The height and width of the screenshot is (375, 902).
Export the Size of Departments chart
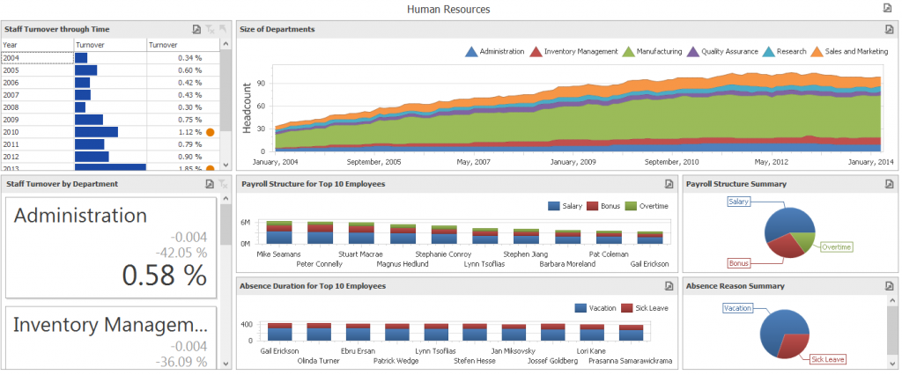coord(887,30)
